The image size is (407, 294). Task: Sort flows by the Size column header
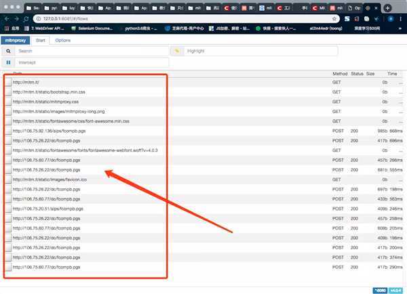370,74
